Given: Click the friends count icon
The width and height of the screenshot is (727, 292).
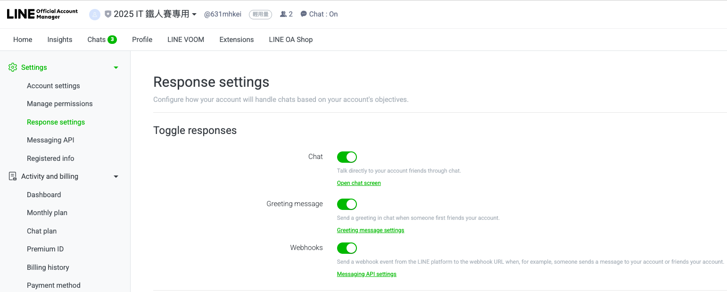Looking at the screenshot, I should pos(283,14).
